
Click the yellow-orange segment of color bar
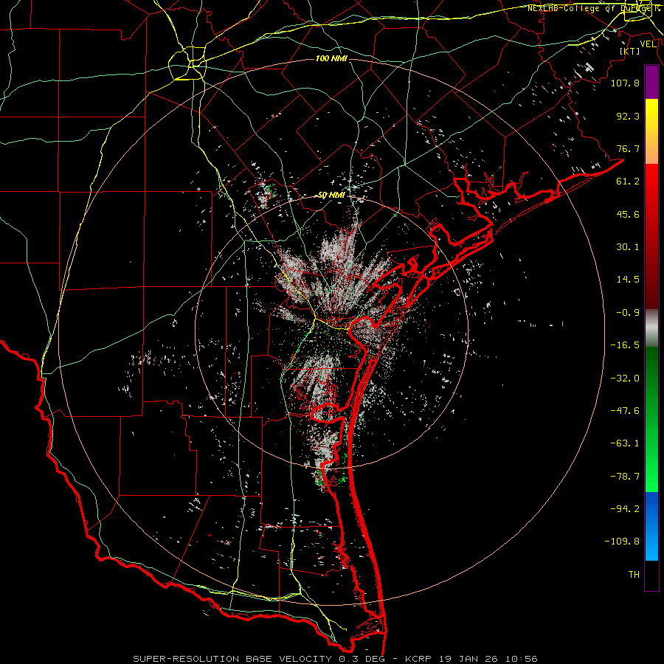[651, 131]
